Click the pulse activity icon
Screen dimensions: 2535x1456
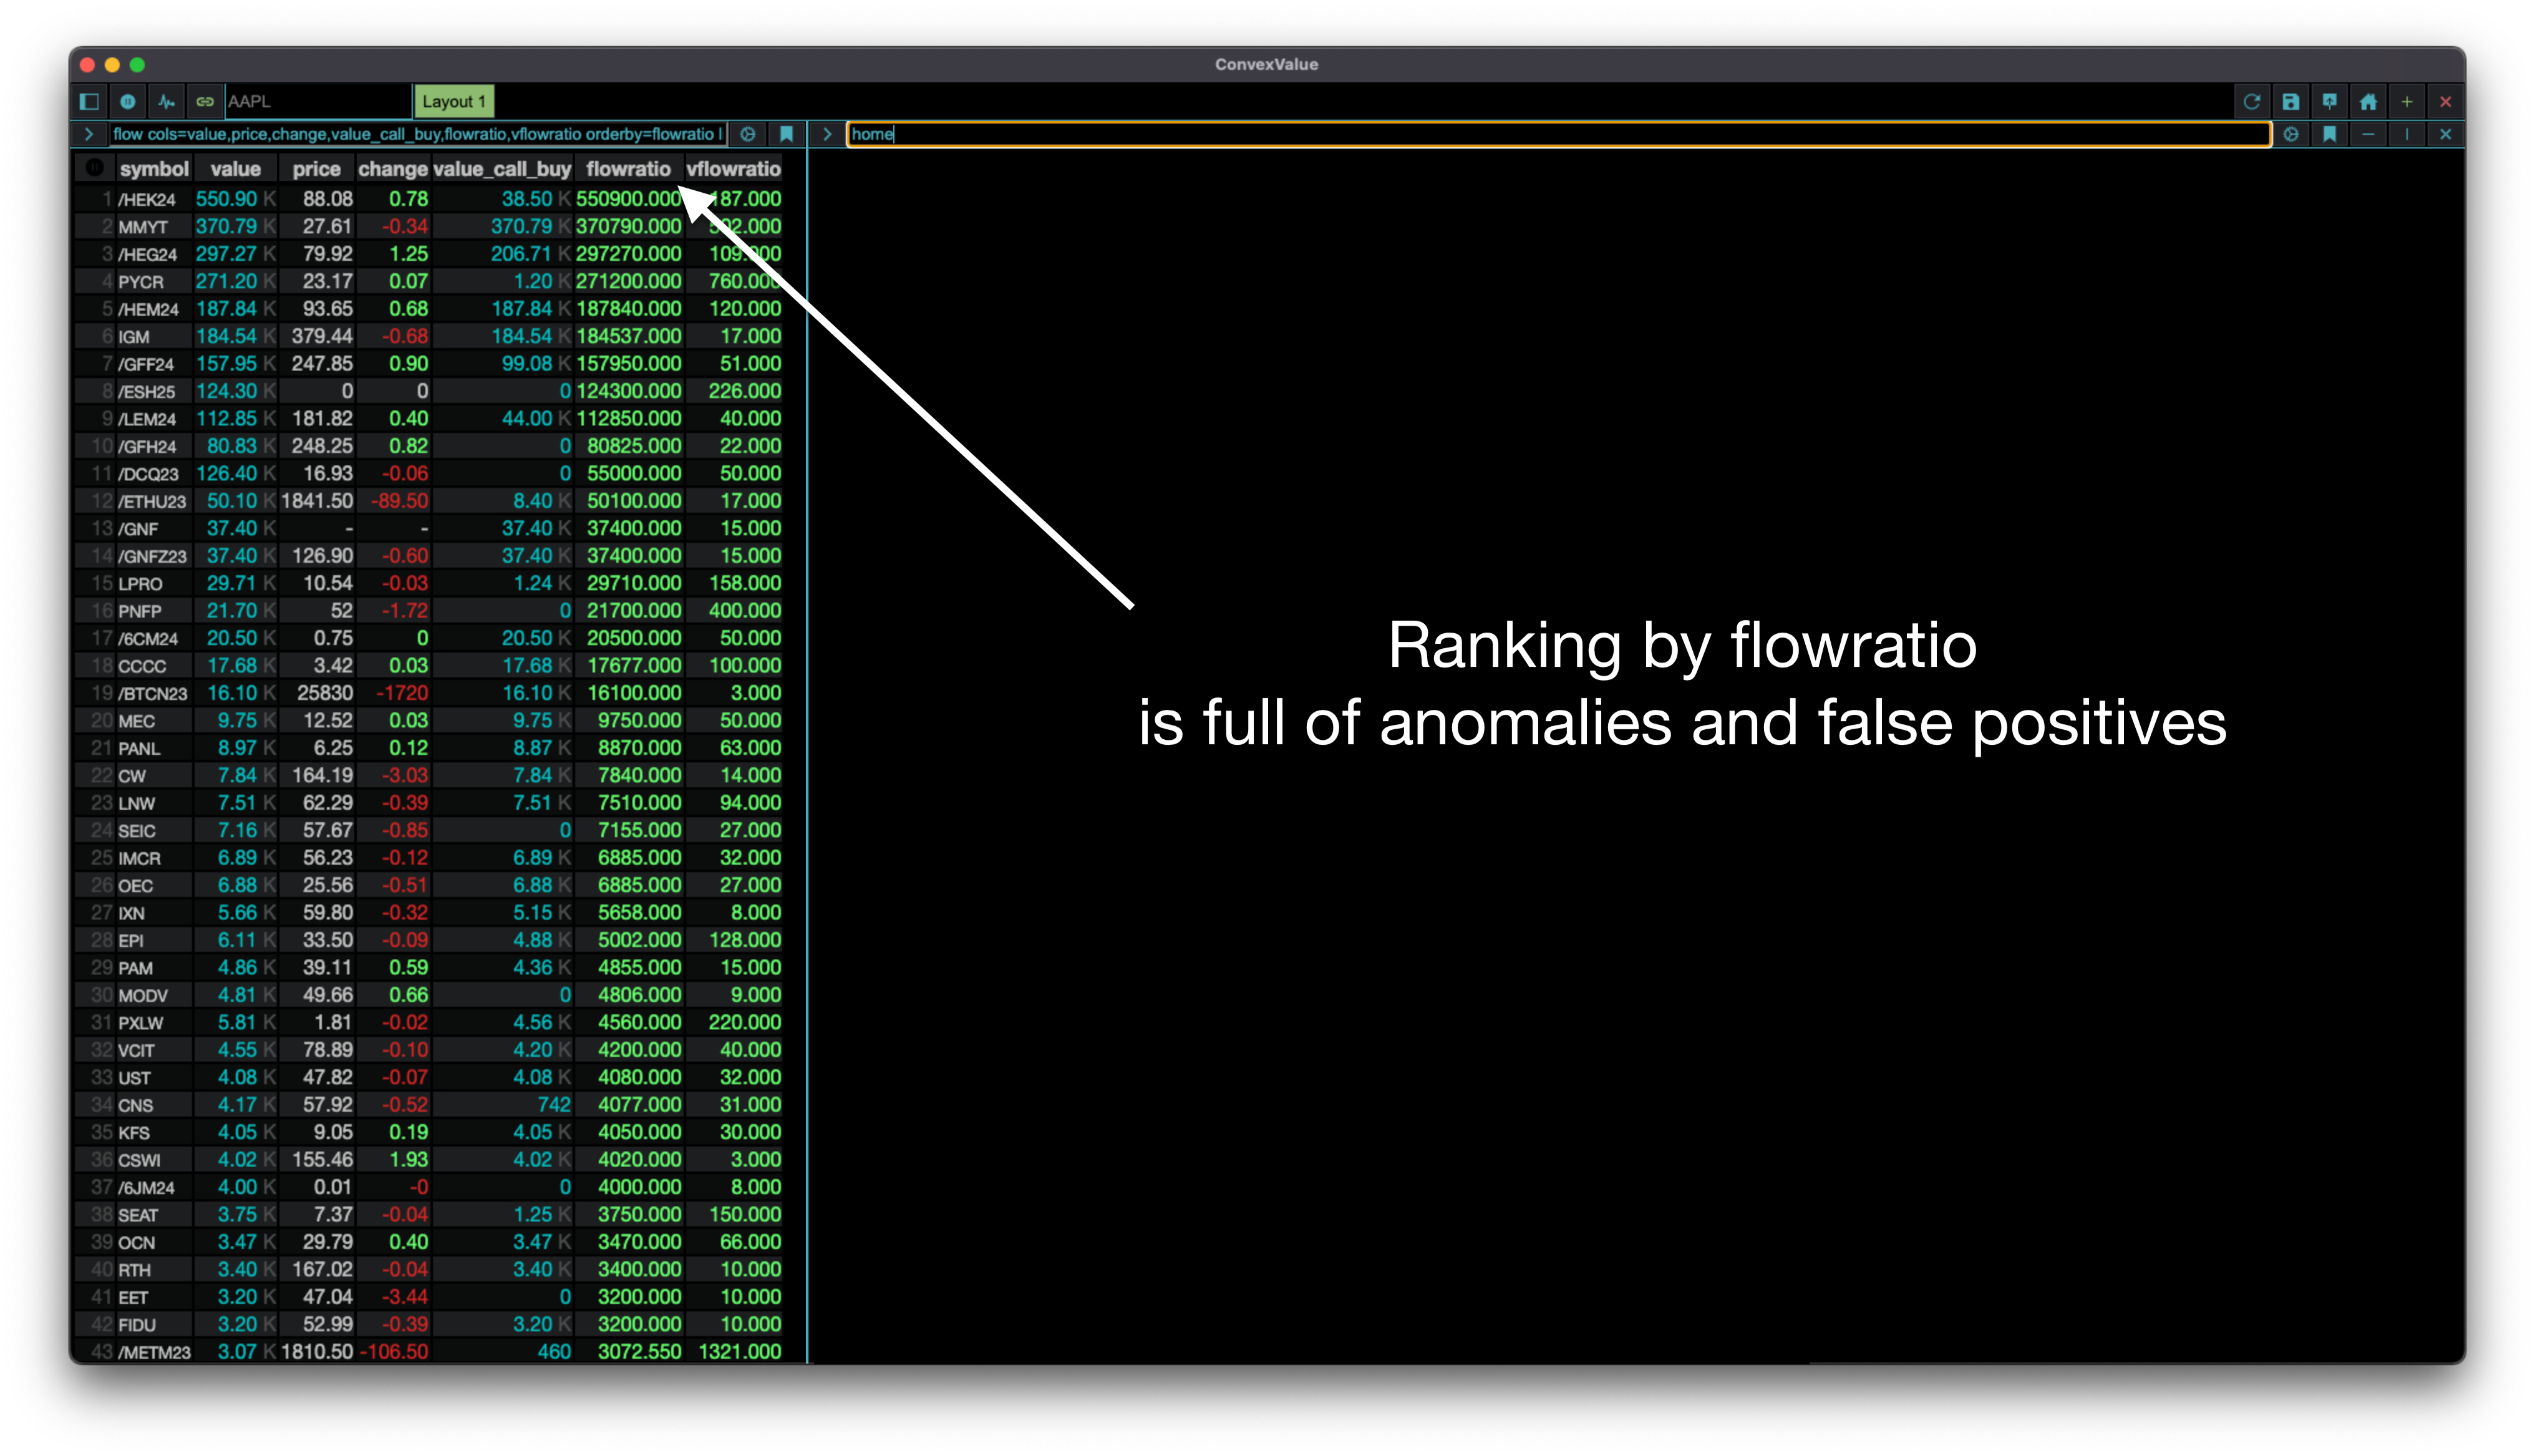coord(166,101)
